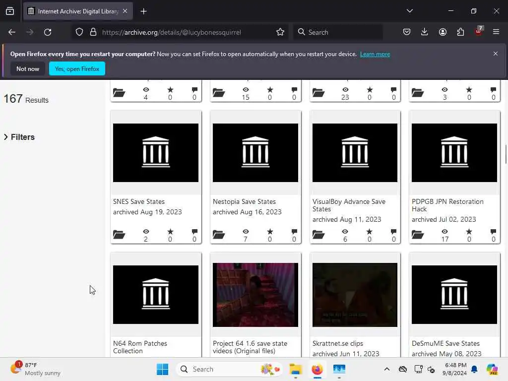Open Pocket save icon

407,32
